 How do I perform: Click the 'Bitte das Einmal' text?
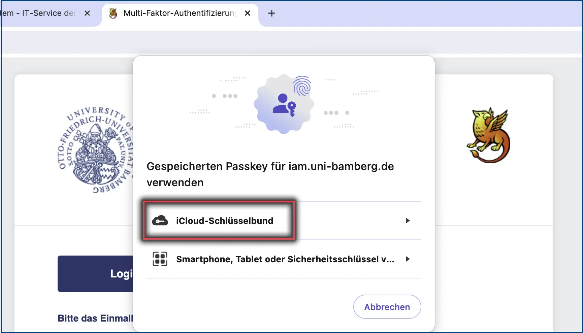tap(95, 318)
